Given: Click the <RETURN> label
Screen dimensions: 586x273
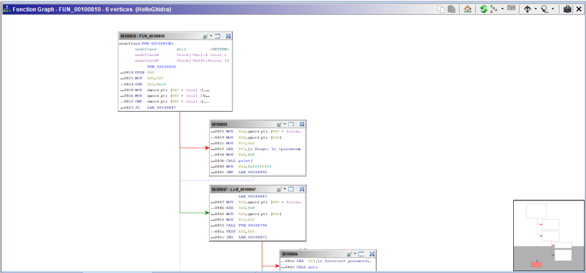Looking at the screenshot, I should [219, 49].
